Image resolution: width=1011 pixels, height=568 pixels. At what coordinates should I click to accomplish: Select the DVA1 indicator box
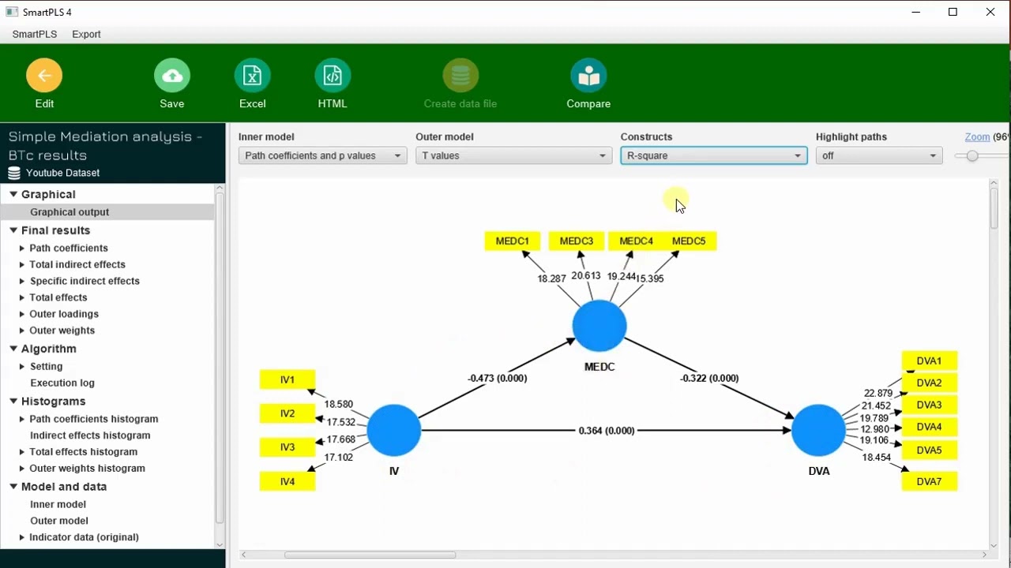pyautogui.click(x=930, y=361)
